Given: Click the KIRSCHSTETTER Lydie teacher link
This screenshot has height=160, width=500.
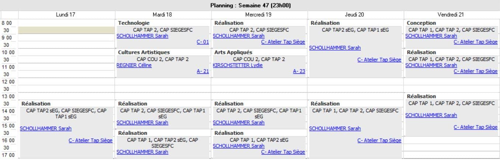Looking at the screenshot, I should pos(238,65).
